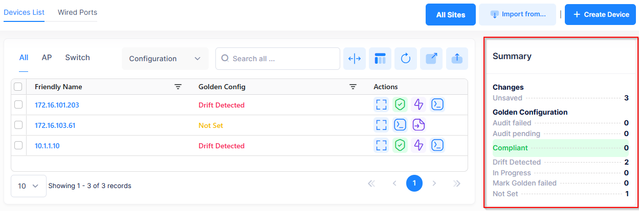
Task: Click the All Sites button
Action: (x=450, y=15)
